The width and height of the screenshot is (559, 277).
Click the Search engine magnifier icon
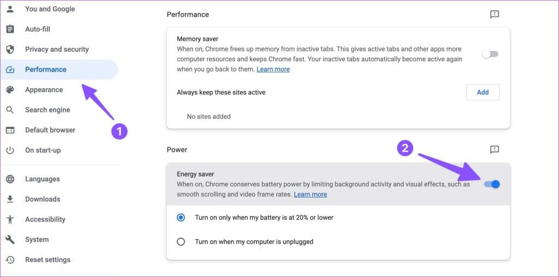point(10,110)
